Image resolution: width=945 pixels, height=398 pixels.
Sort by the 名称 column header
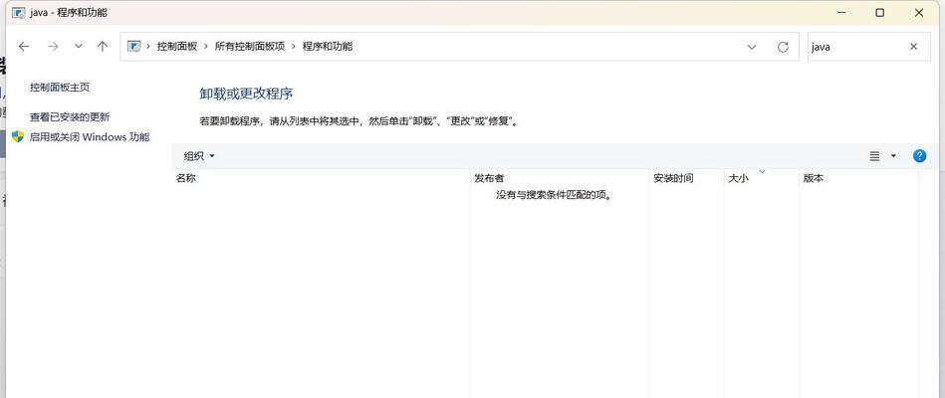click(x=322, y=178)
